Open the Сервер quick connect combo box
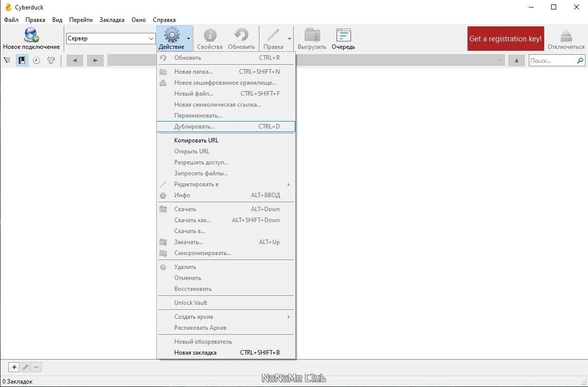 111,38
